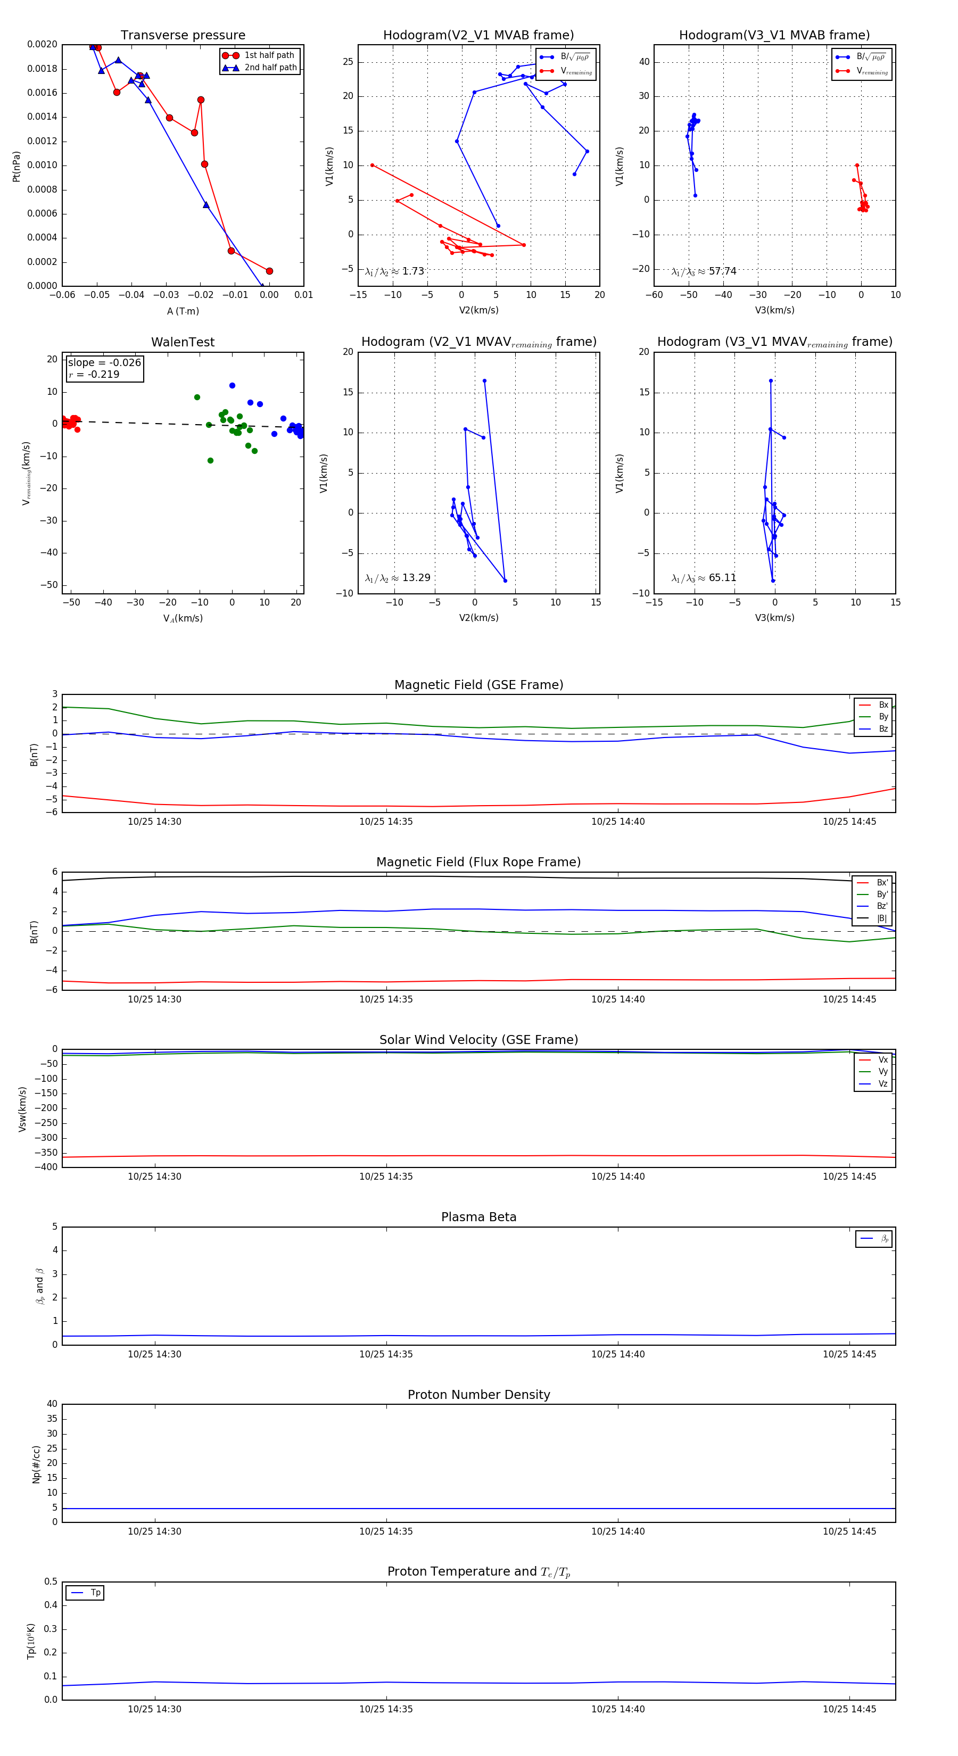The width and height of the screenshot is (958, 1756).
Task: Click the λ1/λ2 ≈ 13.29 annotation
Action: [x=398, y=578]
